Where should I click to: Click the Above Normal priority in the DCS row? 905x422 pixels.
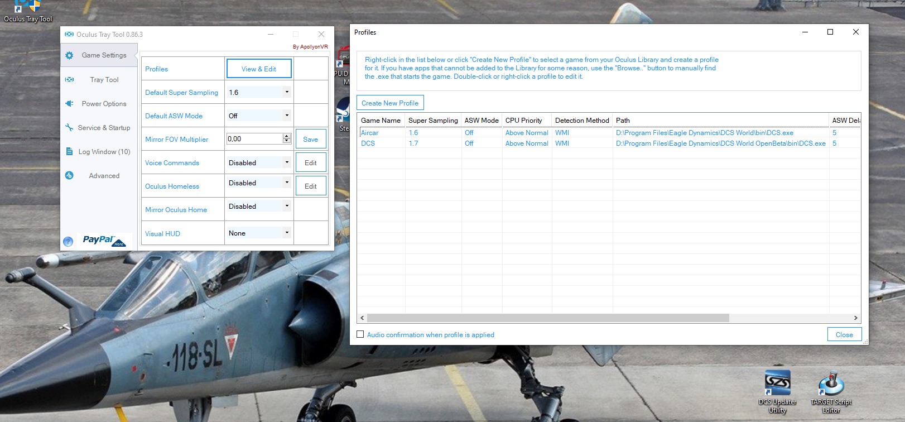pos(527,143)
